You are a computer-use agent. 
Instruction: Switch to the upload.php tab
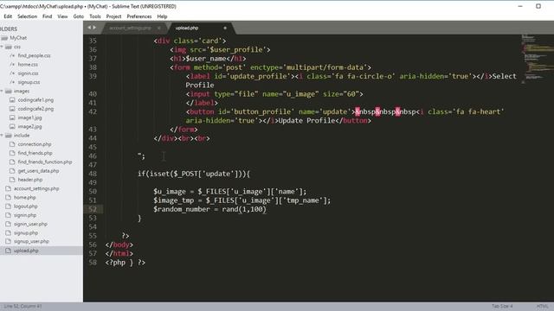187,28
